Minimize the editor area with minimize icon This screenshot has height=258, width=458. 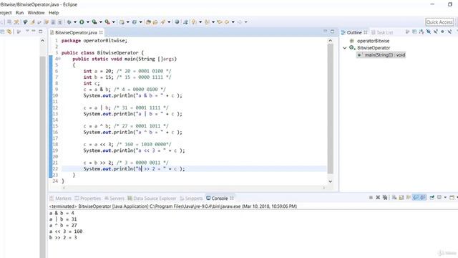325,31
